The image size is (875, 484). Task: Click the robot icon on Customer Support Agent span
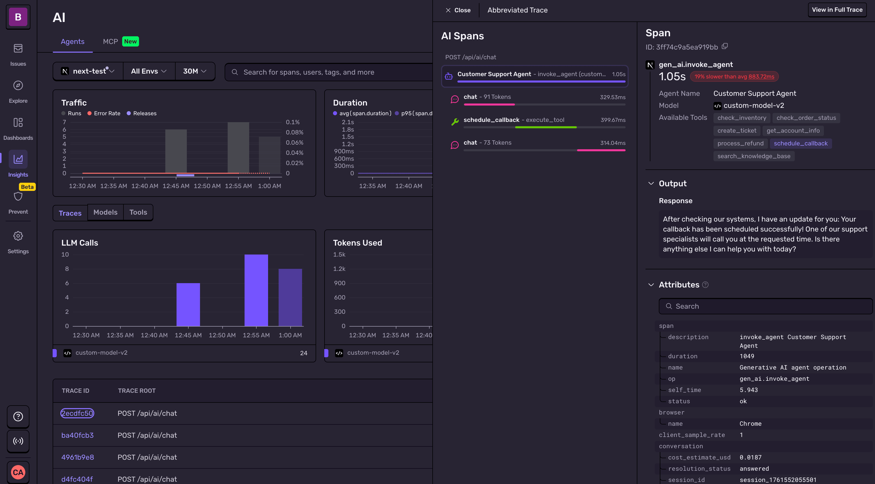pyautogui.click(x=449, y=76)
